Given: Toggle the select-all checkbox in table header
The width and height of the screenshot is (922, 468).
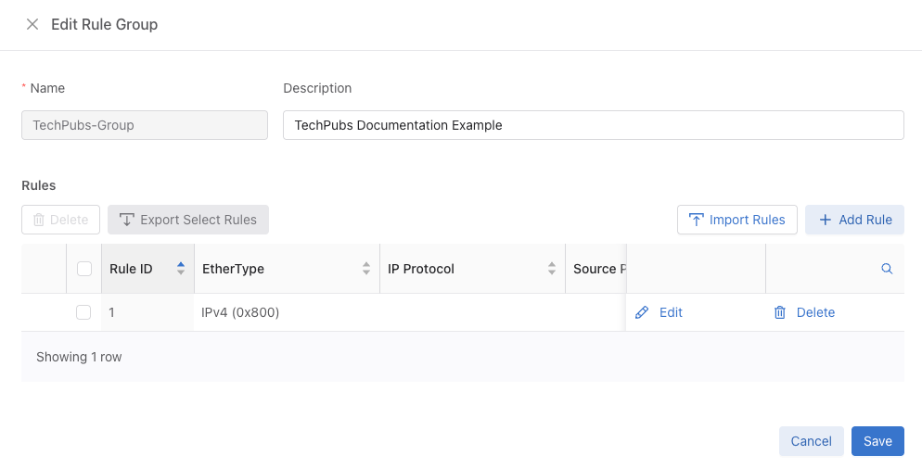Looking at the screenshot, I should 84,269.
